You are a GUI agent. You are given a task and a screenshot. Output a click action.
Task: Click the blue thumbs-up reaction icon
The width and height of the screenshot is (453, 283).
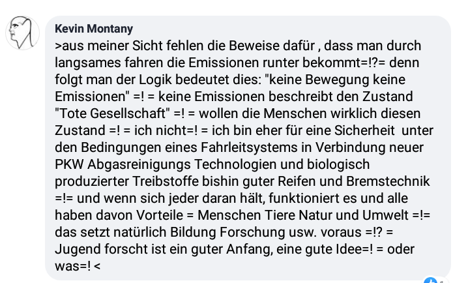(430, 280)
